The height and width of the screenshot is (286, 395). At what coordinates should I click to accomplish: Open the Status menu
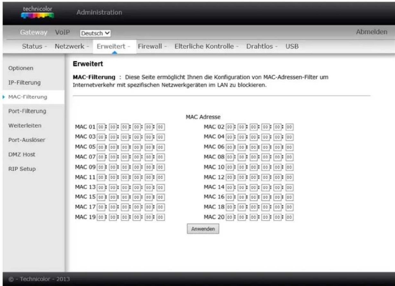coord(34,46)
